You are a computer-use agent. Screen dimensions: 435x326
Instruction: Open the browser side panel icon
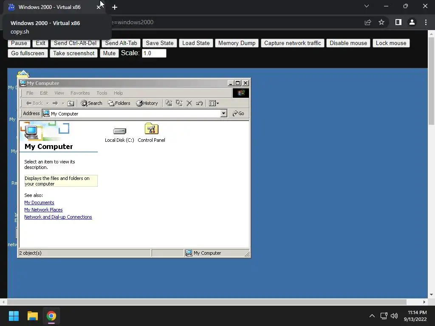398,22
